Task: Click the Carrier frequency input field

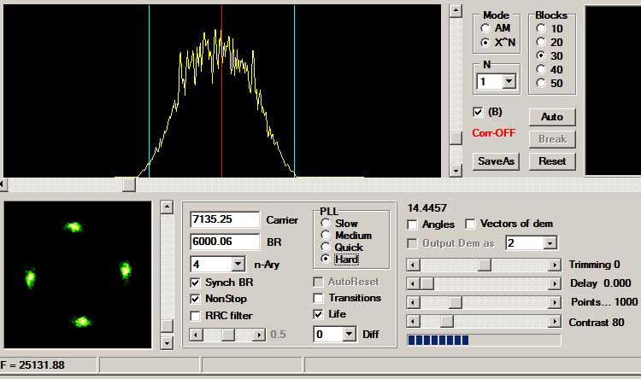Action: (x=224, y=220)
